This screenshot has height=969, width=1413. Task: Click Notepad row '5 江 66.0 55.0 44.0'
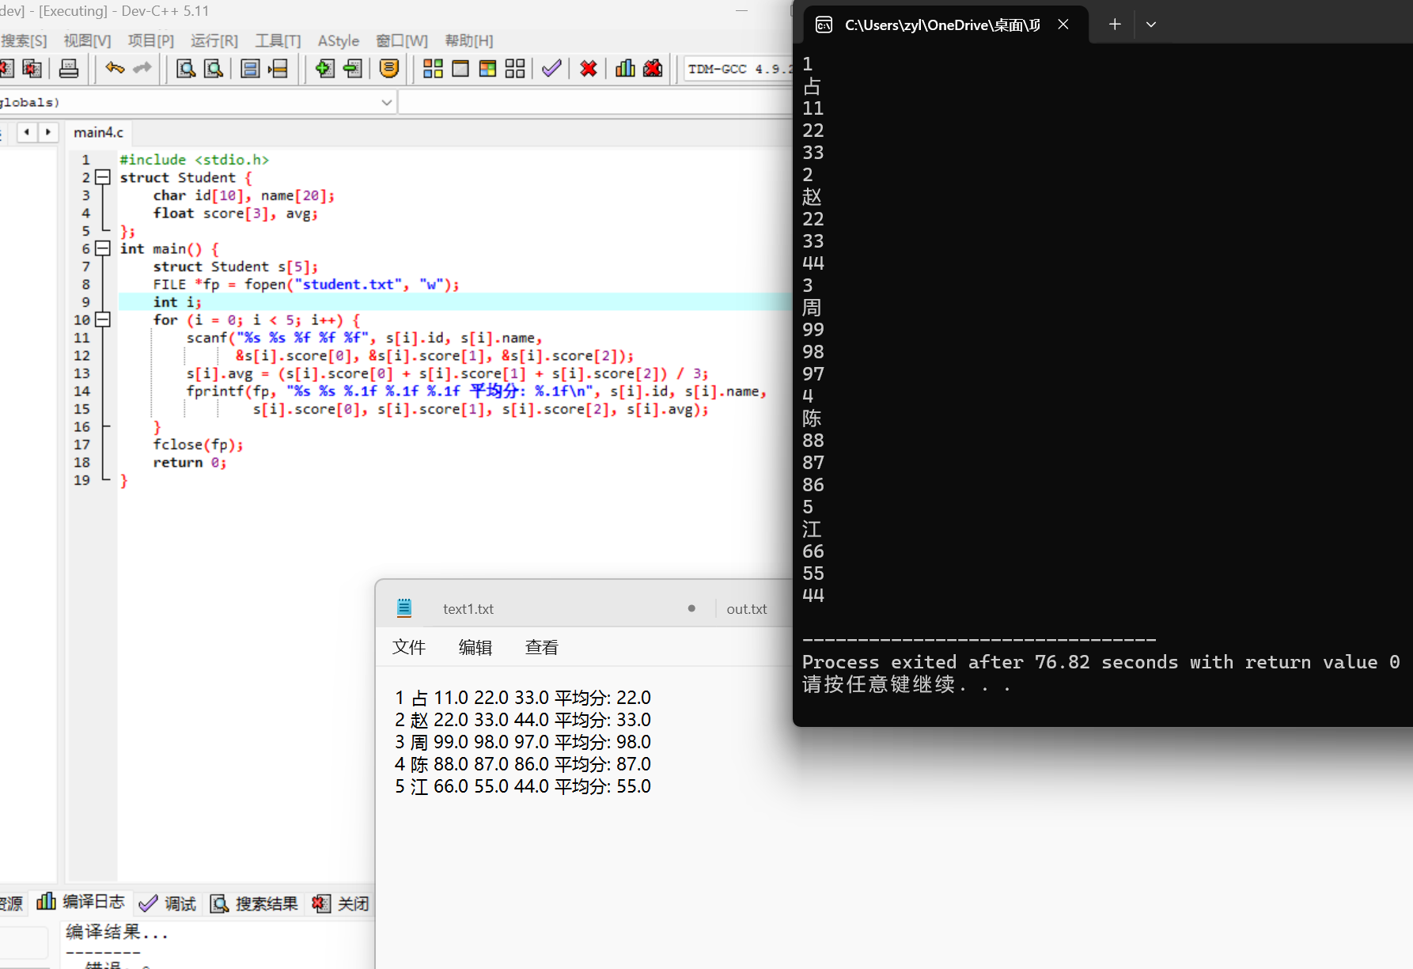pos(522,786)
